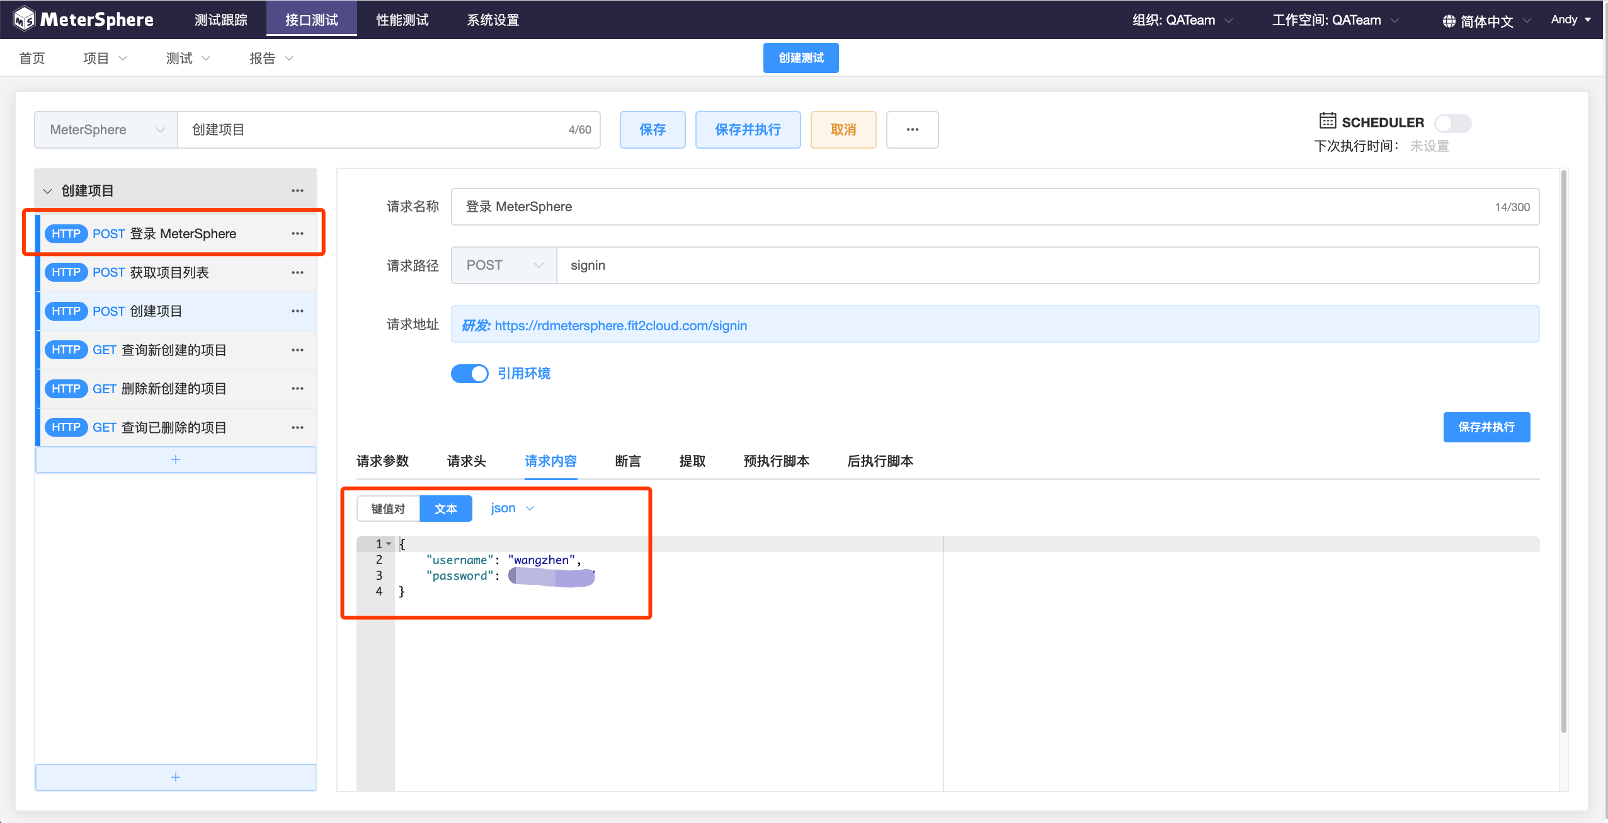Click the MeterSphere logo icon
This screenshot has width=1608, height=823.
(x=24, y=19)
